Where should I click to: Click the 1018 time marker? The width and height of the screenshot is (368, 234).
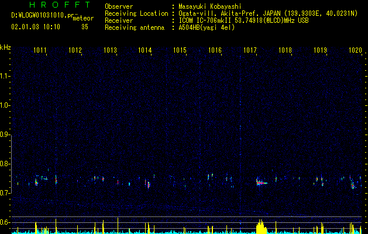(x=285, y=50)
